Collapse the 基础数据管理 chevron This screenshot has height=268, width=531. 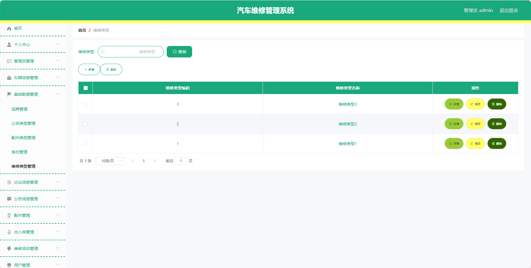coord(58,94)
